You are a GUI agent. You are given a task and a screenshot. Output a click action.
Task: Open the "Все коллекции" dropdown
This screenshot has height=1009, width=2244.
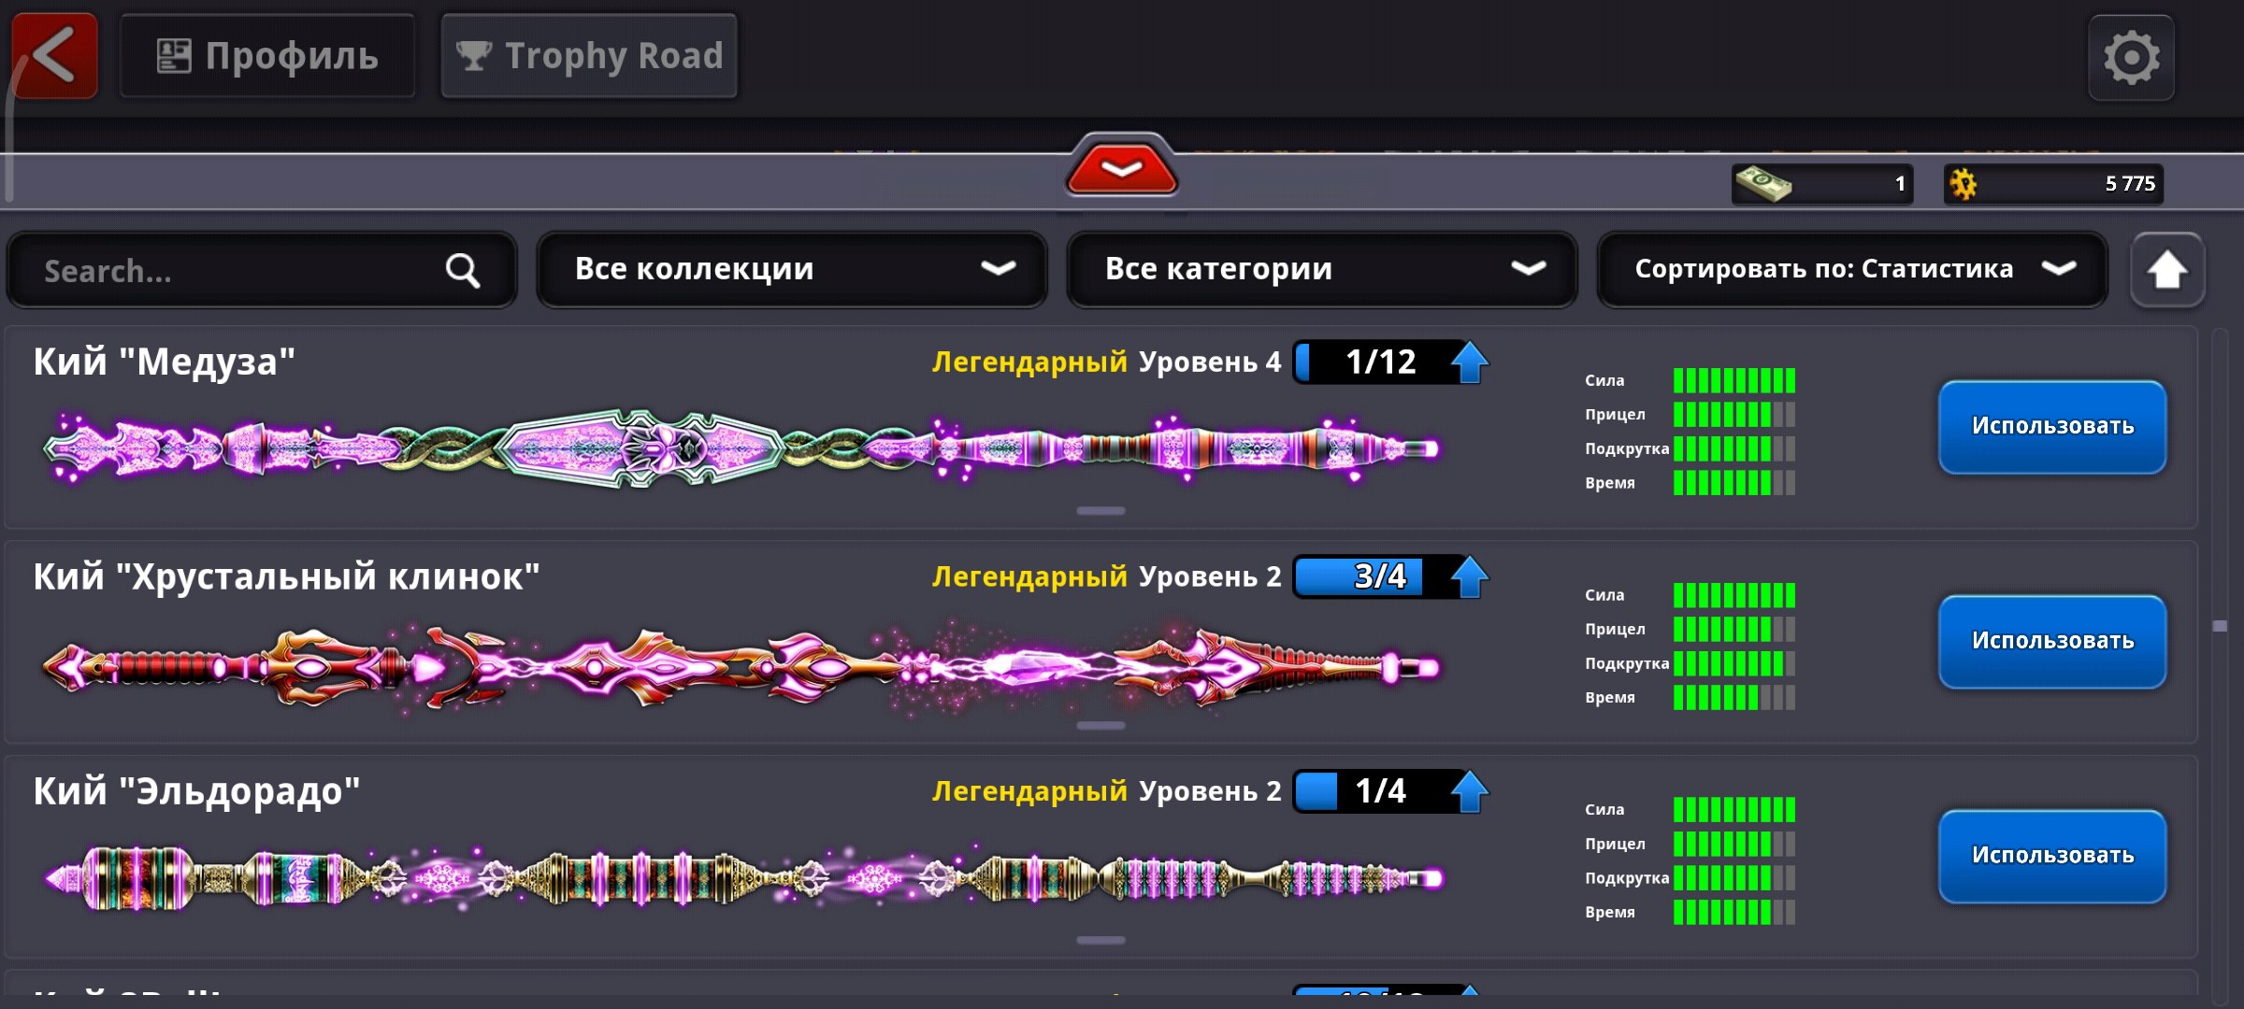coord(791,270)
